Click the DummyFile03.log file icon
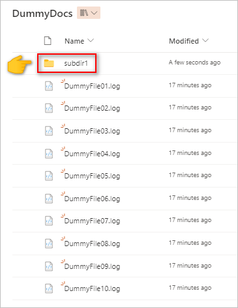238x308 pixels. [49, 131]
